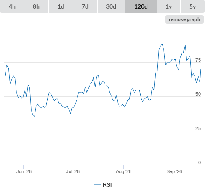Select the 8h range tab
The height and width of the screenshot is (196, 205).
point(36,6)
